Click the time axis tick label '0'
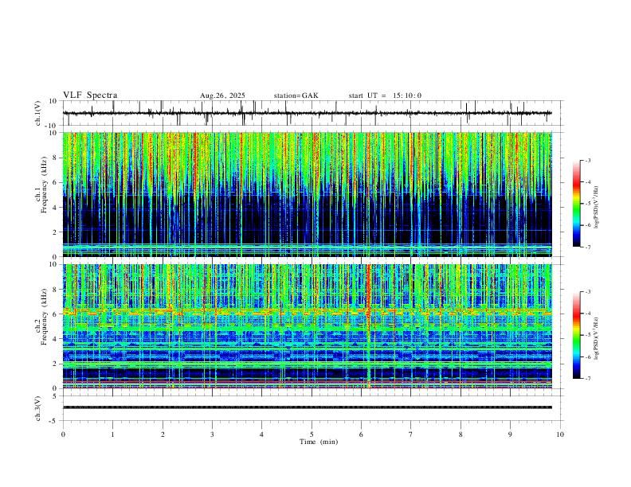This screenshot has width=631, height=487. click(63, 434)
